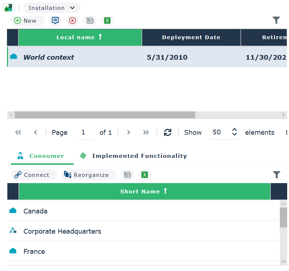Image resolution: width=289 pixels, height=271 pixels.
Task: Open the filter for the Installation list
Action: click(276, 21)
